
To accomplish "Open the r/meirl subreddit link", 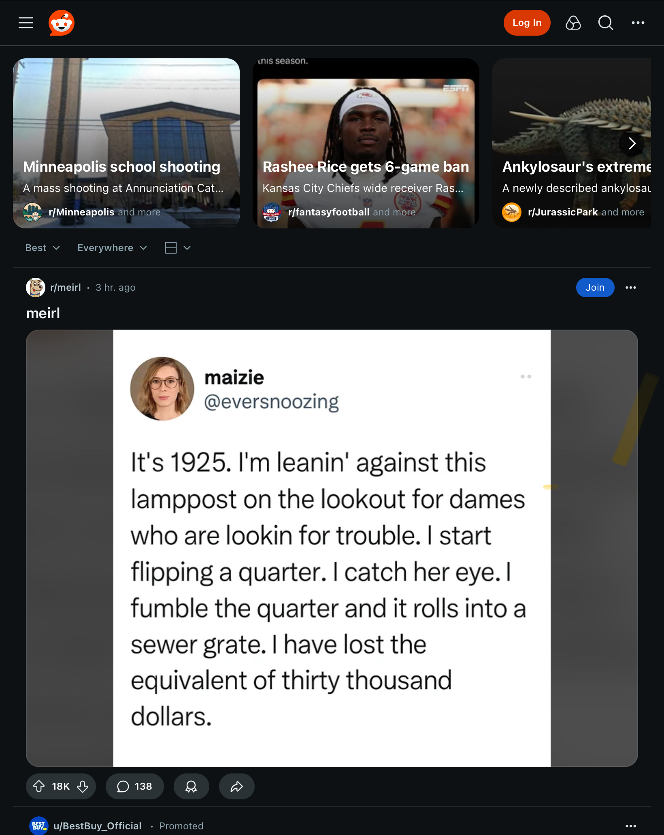I will pyautogui.click(x=66, y=288).
